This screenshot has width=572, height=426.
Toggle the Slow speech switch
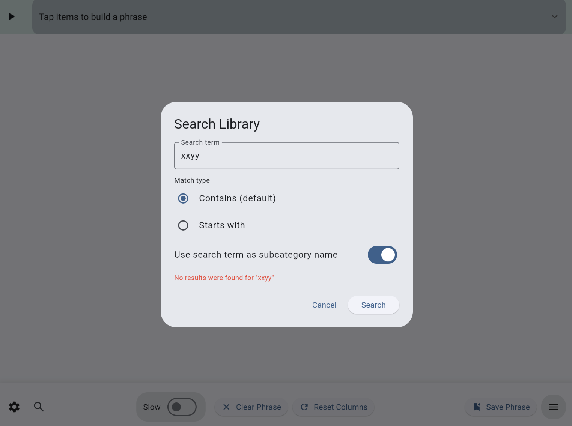[x=182, y=407]
